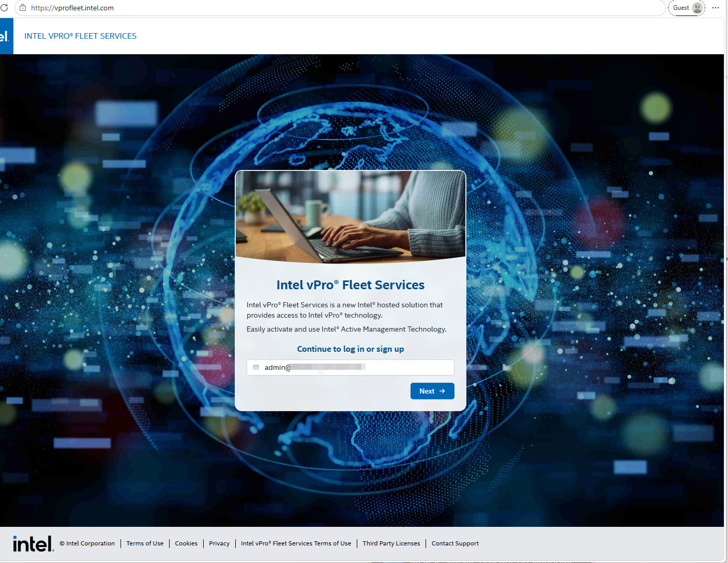Click the INTEL VPRO FLEET SERVICES header title
This screenshot has width=728, height=563.
click(x=81, y=36)
